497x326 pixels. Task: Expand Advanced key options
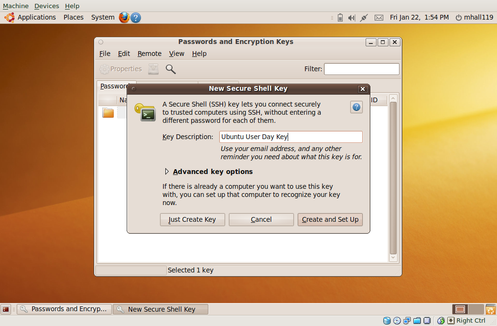(213, 171)
